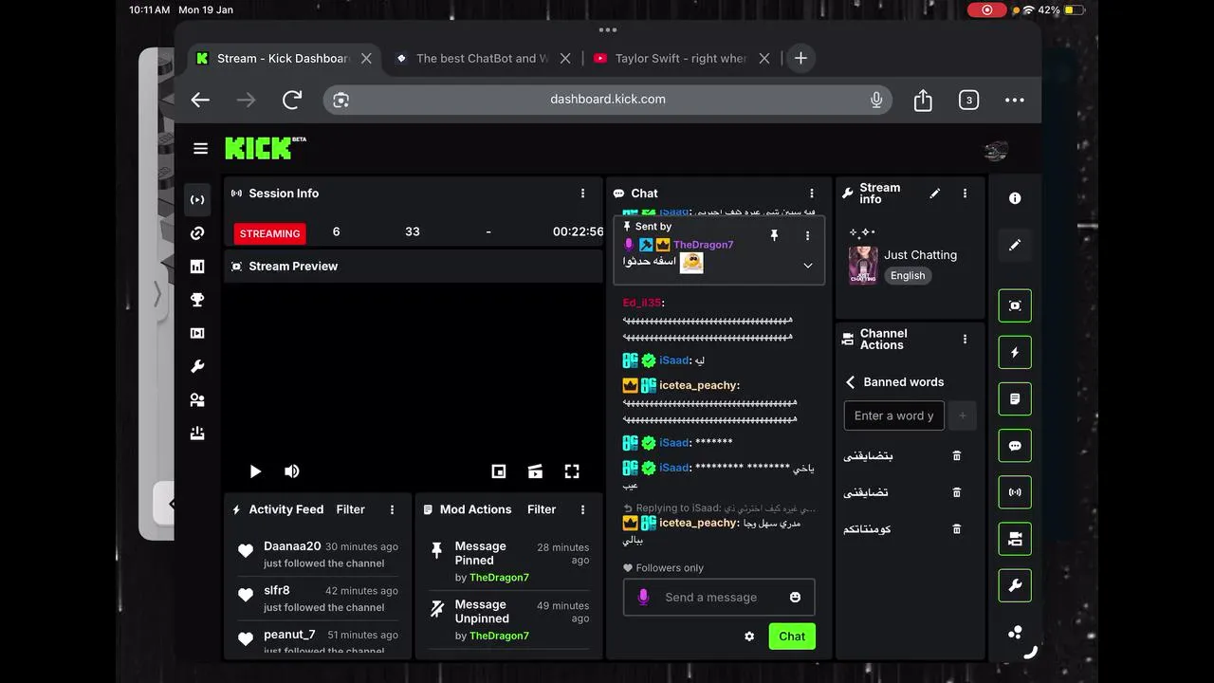This screenshot has width=1214, height=683.
Task: Open info icon in right panel bar
Action: 1015,198
